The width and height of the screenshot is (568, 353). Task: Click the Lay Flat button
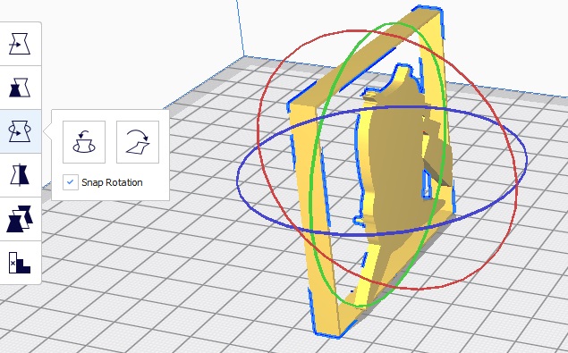(138, 142)
